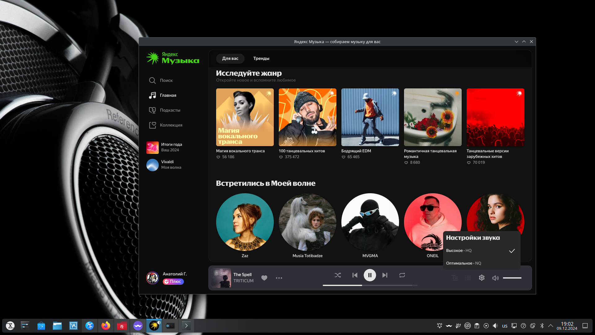Open the Поиск search item in sidebar
The height and width of the screenshot is (335, 595).
(x=161, y=80)
